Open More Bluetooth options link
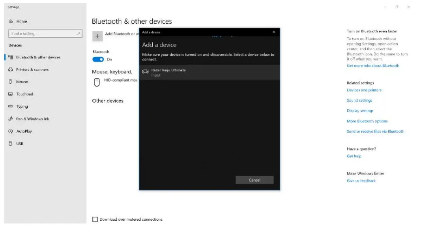The image size is (421, 227). click(367, 121)
